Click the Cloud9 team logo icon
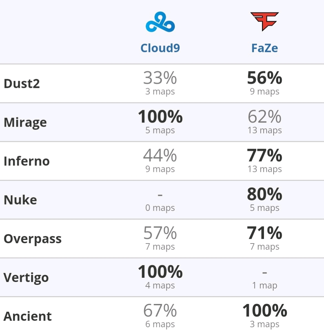Screen dimensions: 324x334 tap(160, 22)
